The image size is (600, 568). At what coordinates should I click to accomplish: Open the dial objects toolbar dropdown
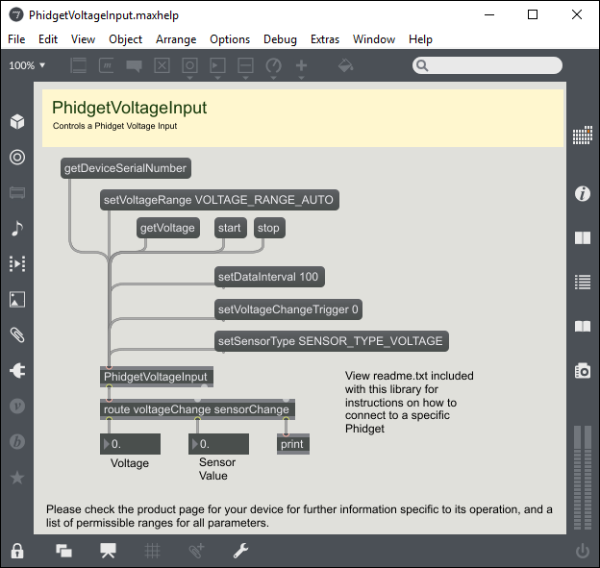(274, 68)
